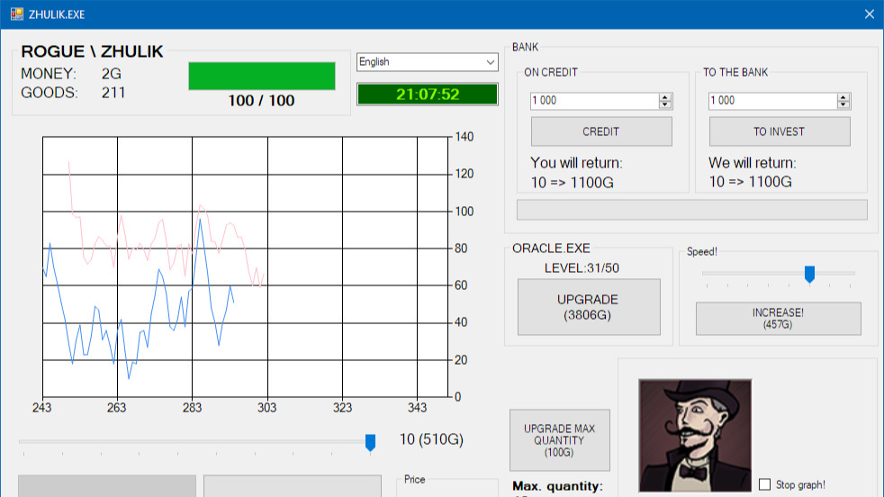
Task: Click the On Credit amount input field
Action: 594,101
